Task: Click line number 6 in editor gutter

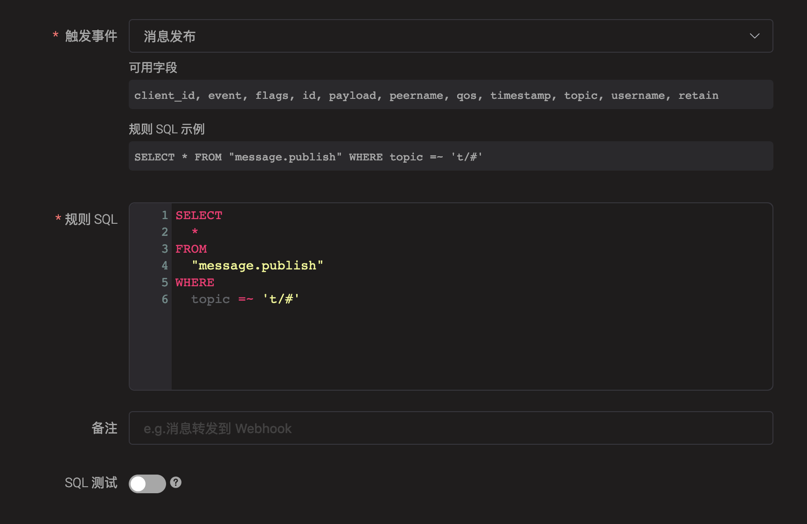Action: tap(164, 299)
